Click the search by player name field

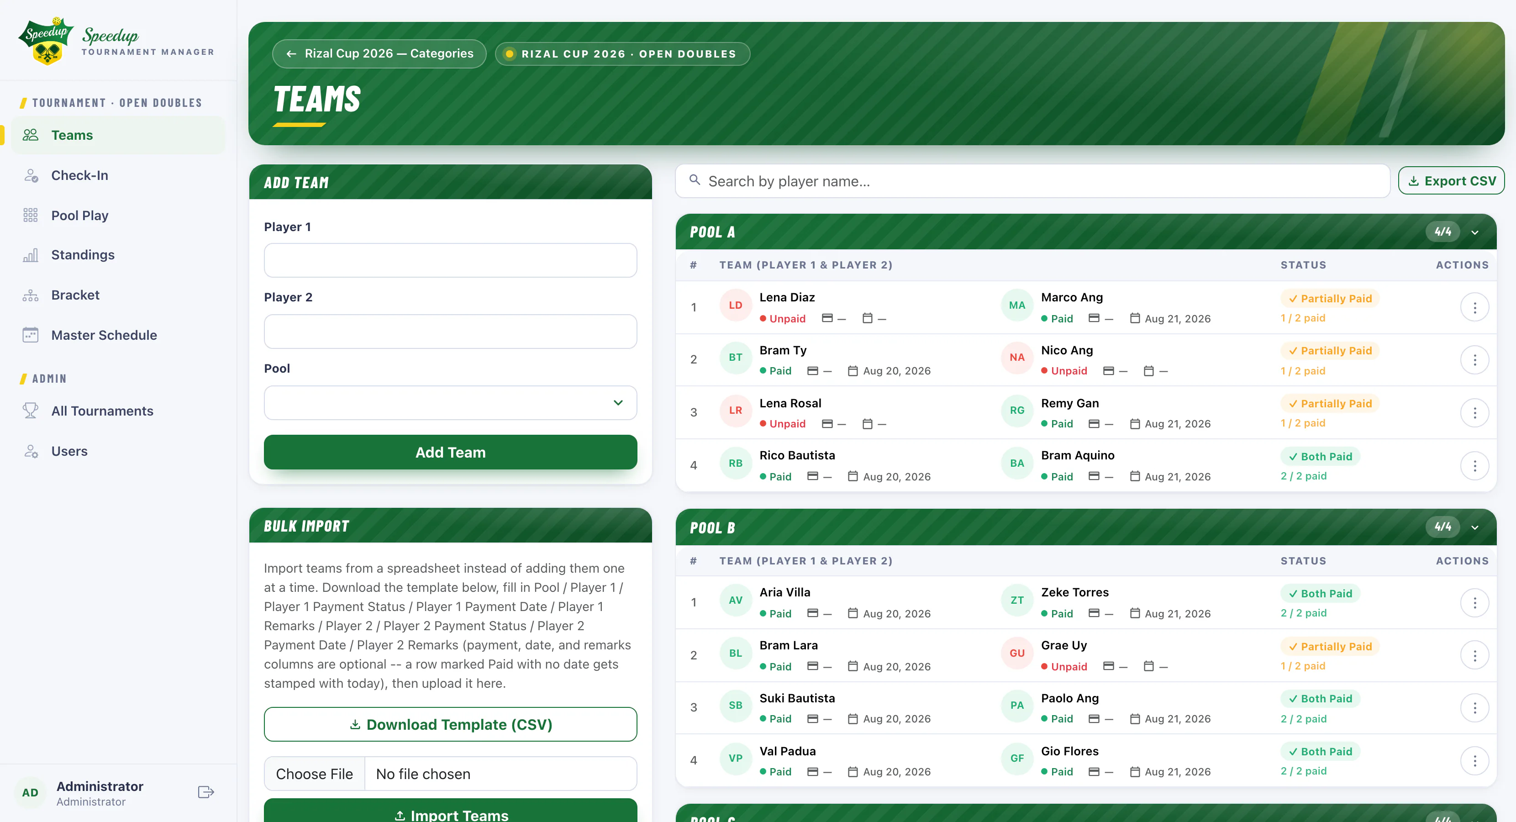tap(1032, 181)
